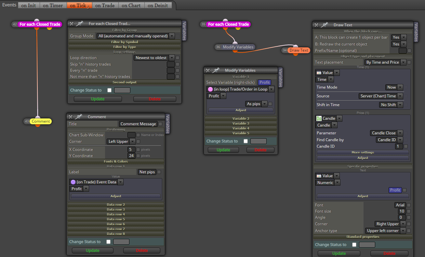Select the yellow Comment node
Screen dimensions: 425x257
coord(41,121)
